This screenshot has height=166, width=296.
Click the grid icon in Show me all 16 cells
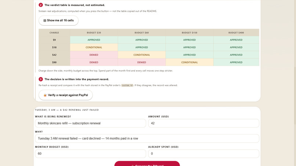(x=45, y=21)
